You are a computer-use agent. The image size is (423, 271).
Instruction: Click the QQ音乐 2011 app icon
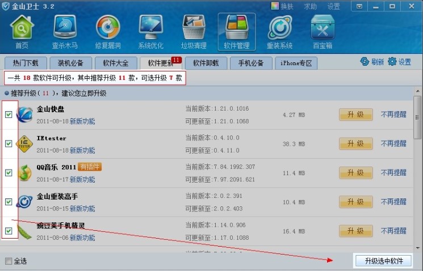pyautogui.click(x=24, y=173)
